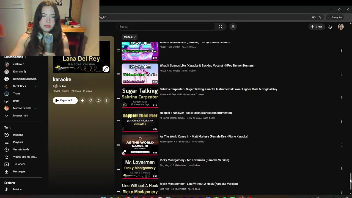This screenshot has width=352, height=198.
Task: Click the Incógnito profile indicator
Action: (335, 17)
